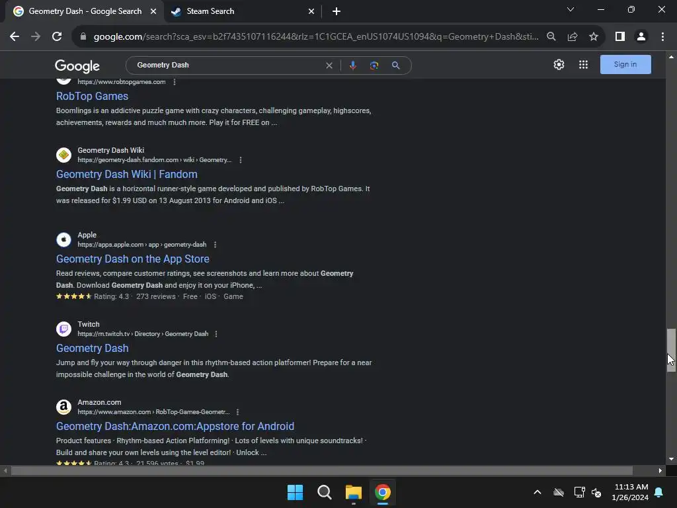Click horizontal scrollbar thumb
Image resolution: width=677 pixels, height=508 pixels.
[x=322, y=471]
